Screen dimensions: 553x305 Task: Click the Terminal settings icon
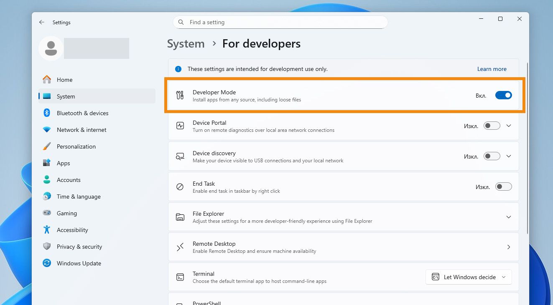180,277
